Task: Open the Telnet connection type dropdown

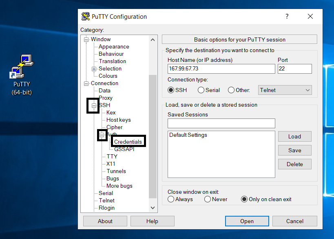Action: tap(285, 90)
